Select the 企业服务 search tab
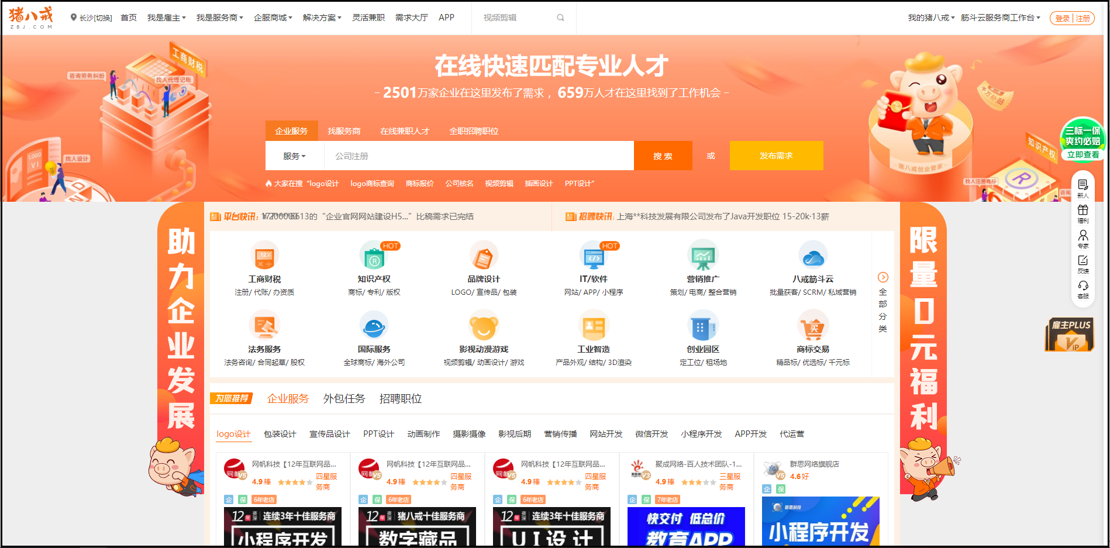1110x548 pixels. (x=291, y=131)
